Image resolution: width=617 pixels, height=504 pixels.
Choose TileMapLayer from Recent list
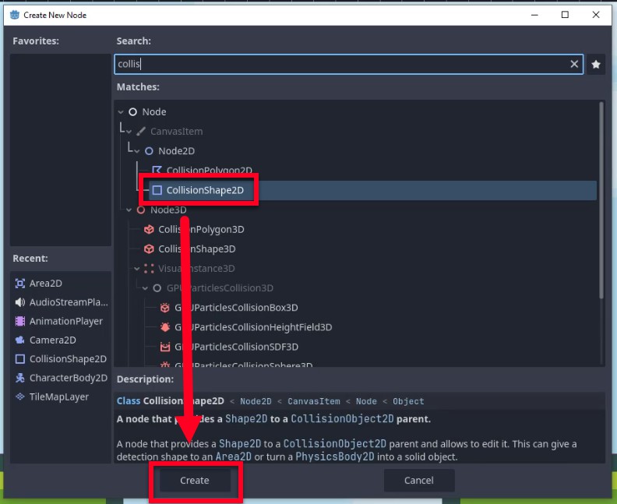pos(61,397)
